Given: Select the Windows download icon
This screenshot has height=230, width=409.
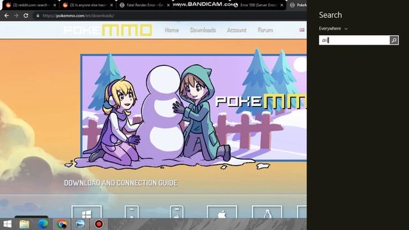Looking at the screenshot, I should point(87,211).
